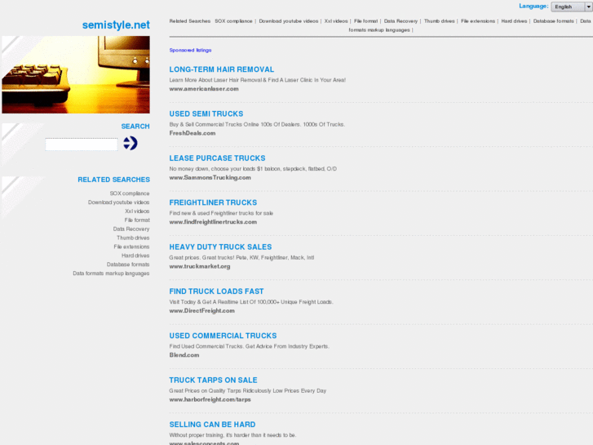Select Thumb drives in sidebar list
This screenshot has width=593, height=445.
pyautogui.click(x=133, y=238)
